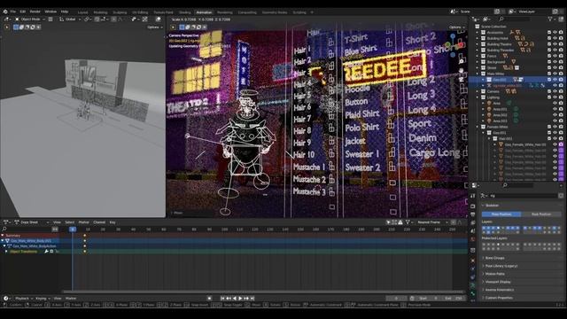The height and width of the screenshot is (319, 567).
Task: Open the dope sheet Select menu
Action: tap(69, 222)
